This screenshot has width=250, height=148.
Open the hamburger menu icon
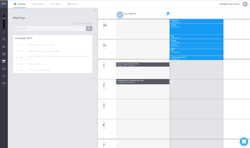tap(4, 4)
